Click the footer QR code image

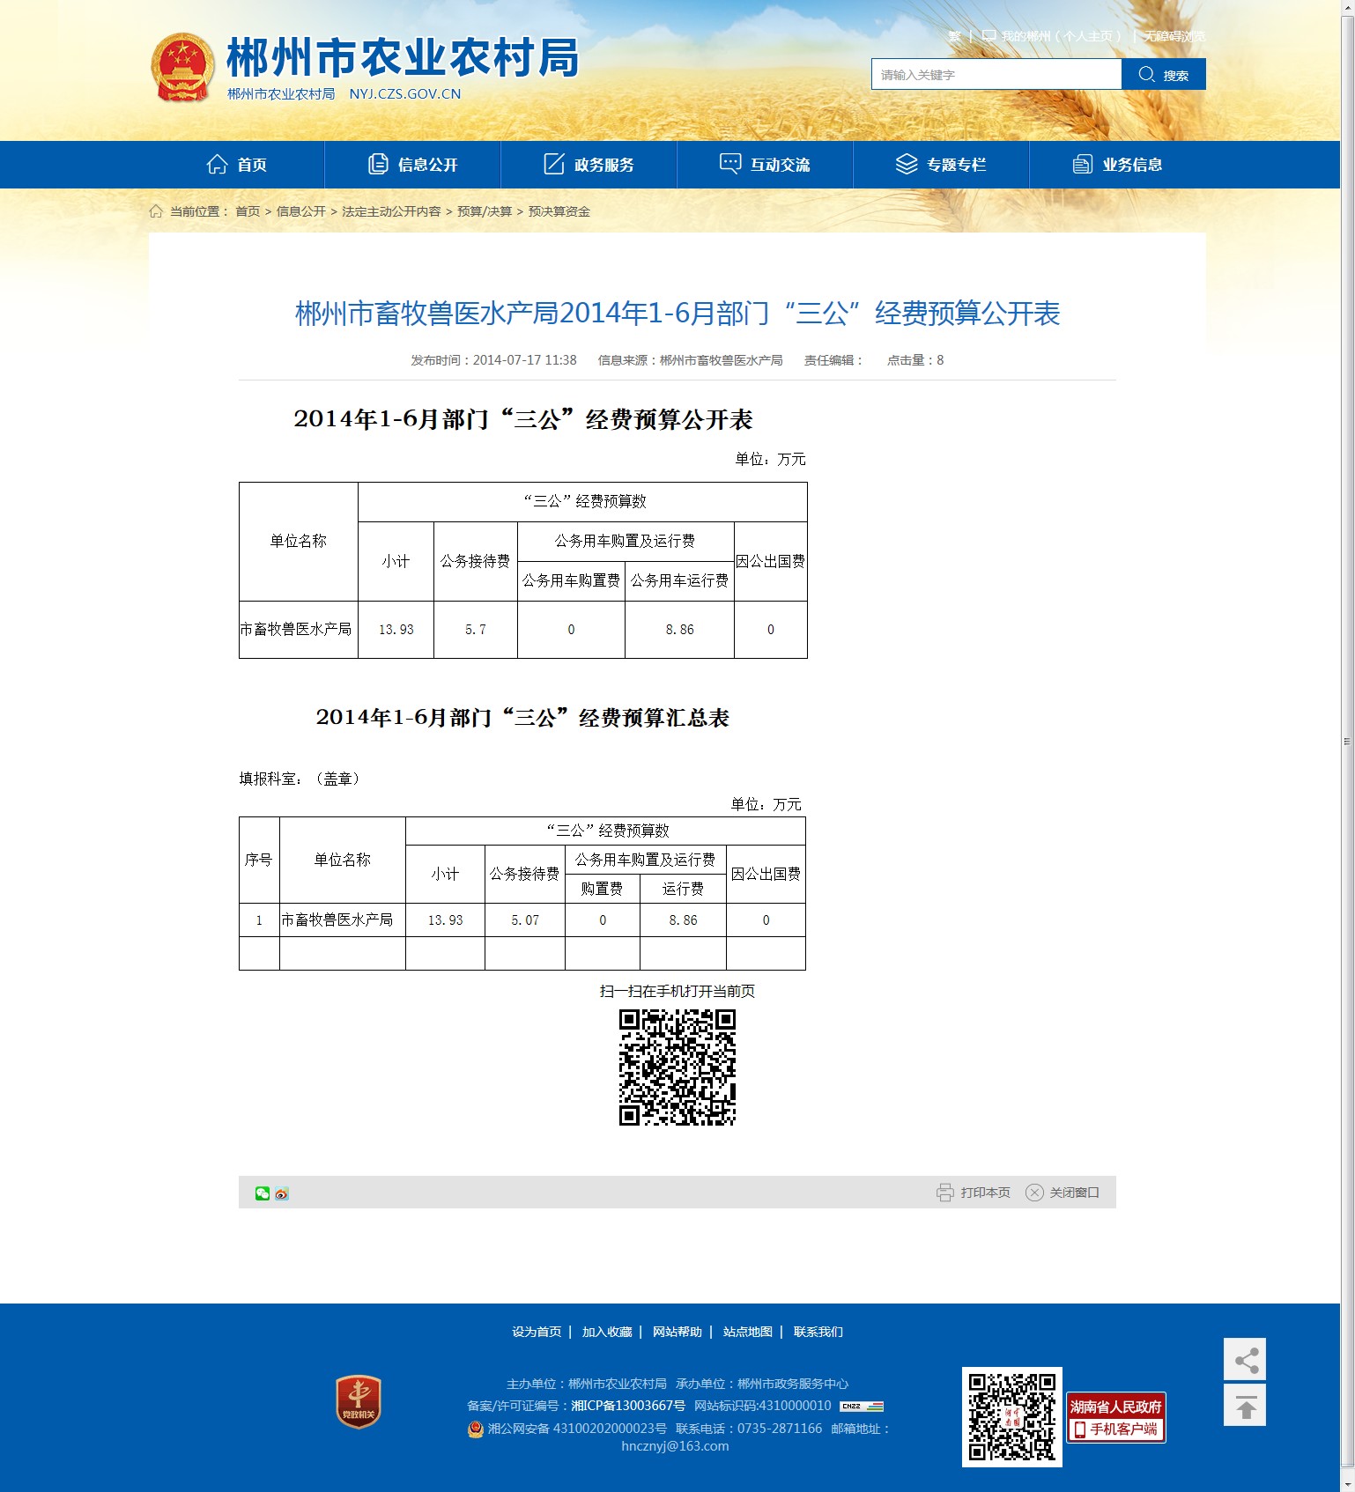pos(1012,1417)
